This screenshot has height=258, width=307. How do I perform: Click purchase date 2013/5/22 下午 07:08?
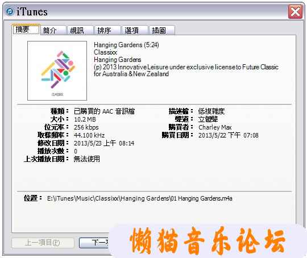[229, 135]
